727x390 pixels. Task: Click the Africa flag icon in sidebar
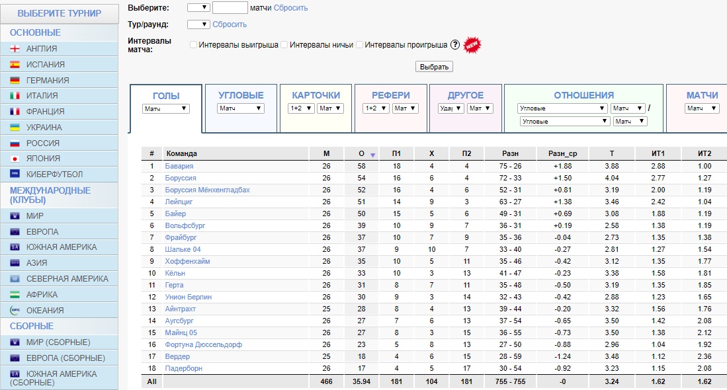15,295
